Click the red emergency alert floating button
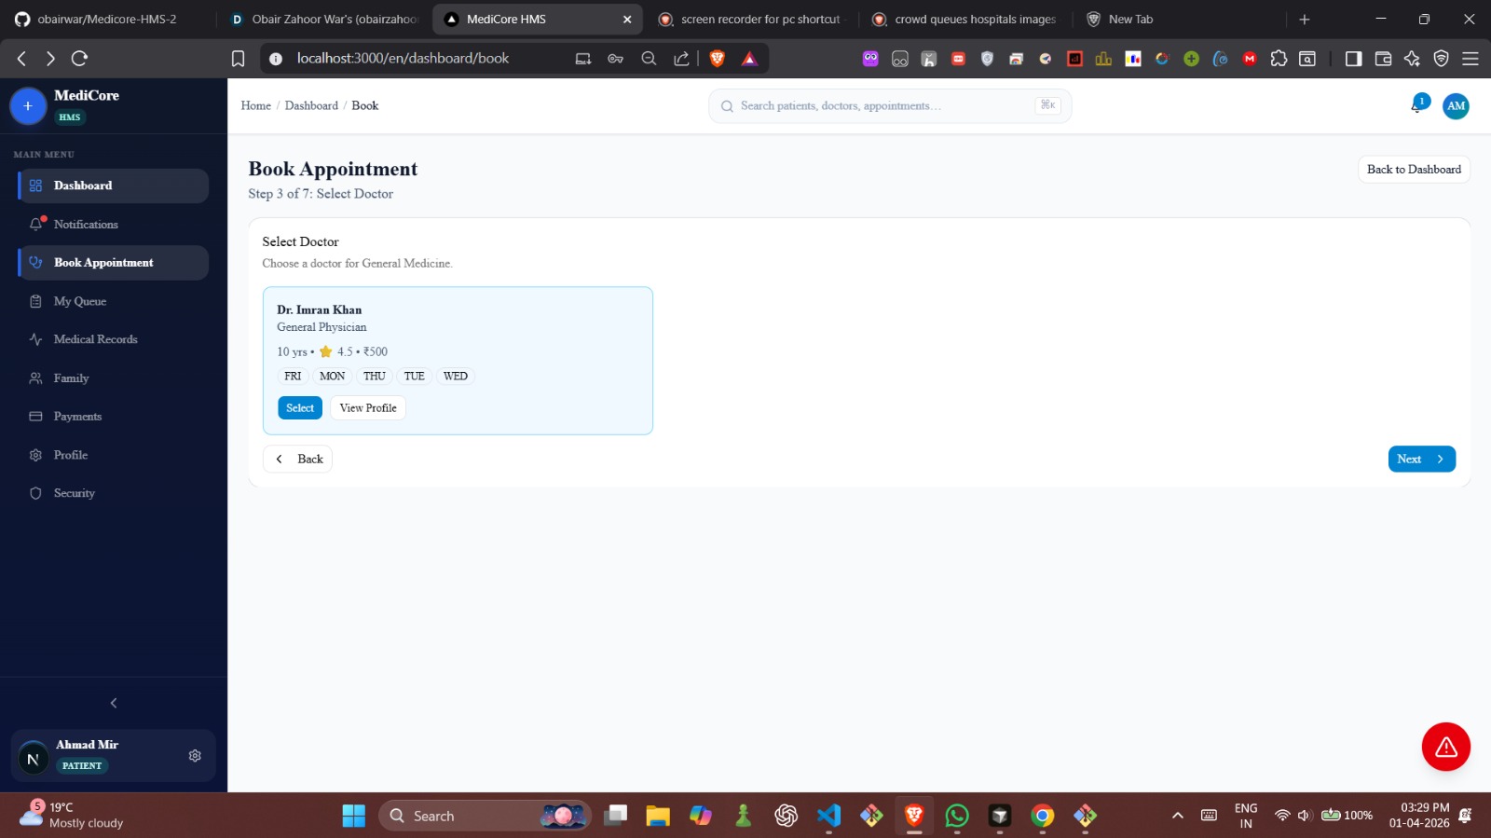Screen dimensions: 1491x838 (x=1445, y=747)
